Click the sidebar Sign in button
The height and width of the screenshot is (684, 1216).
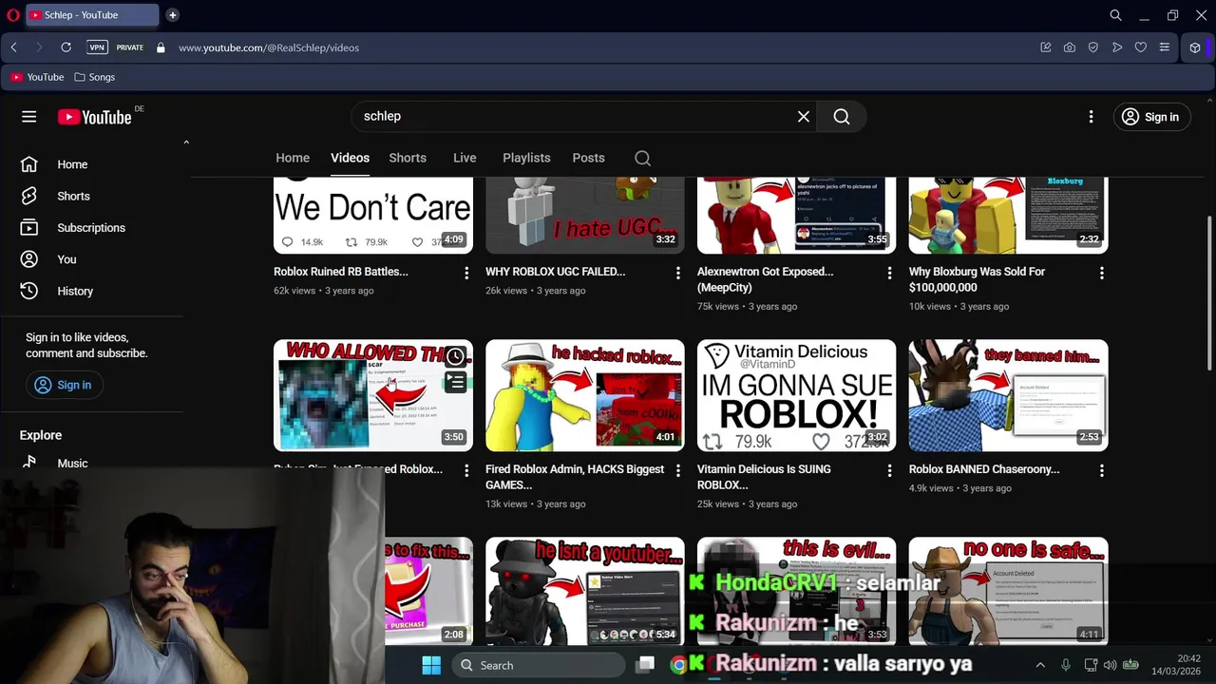pos(64,385)
